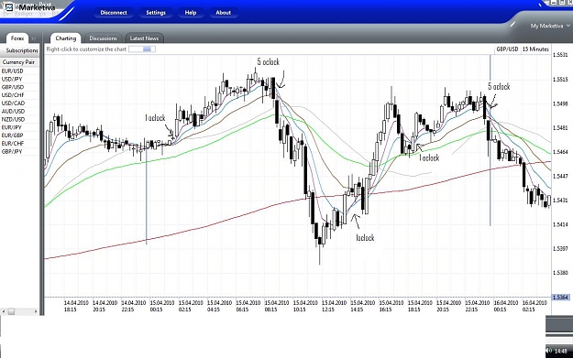Switch to the Charting tab
The height and width of the screenshot is (358, 573).
pos(66,38)
